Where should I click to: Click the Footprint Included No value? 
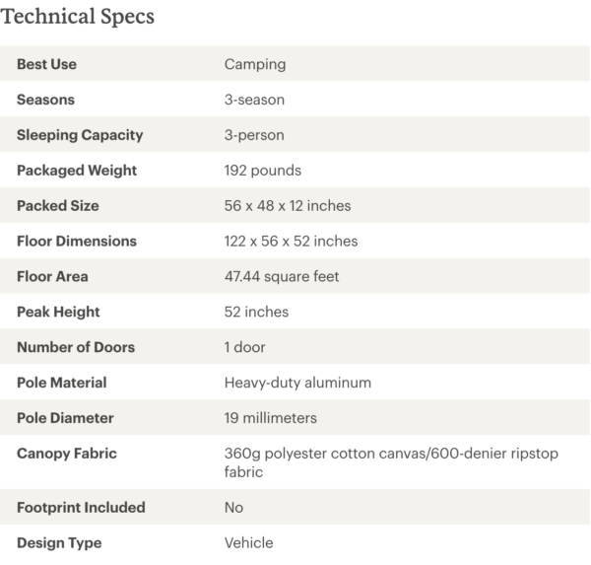pyautogui.click(x=233, y=508)
